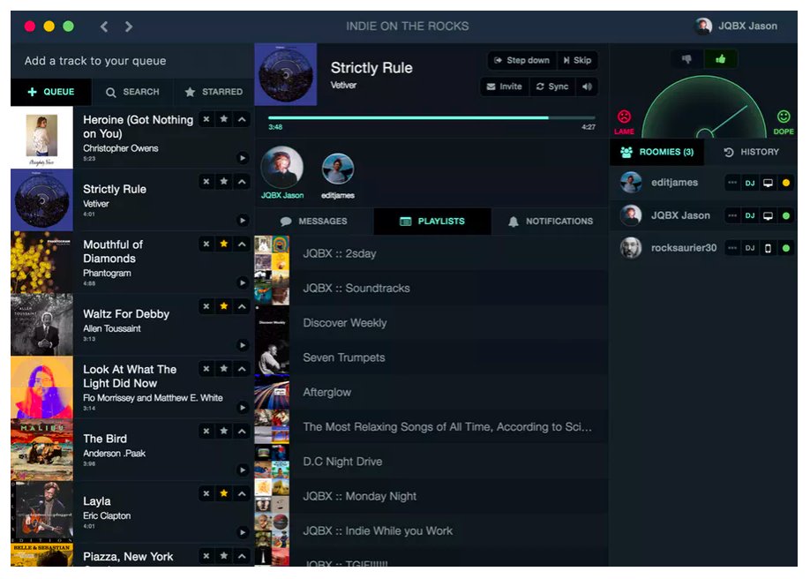Show the Messages tab
This screenshot has height=579, width=810.
(x=314, y=222)
